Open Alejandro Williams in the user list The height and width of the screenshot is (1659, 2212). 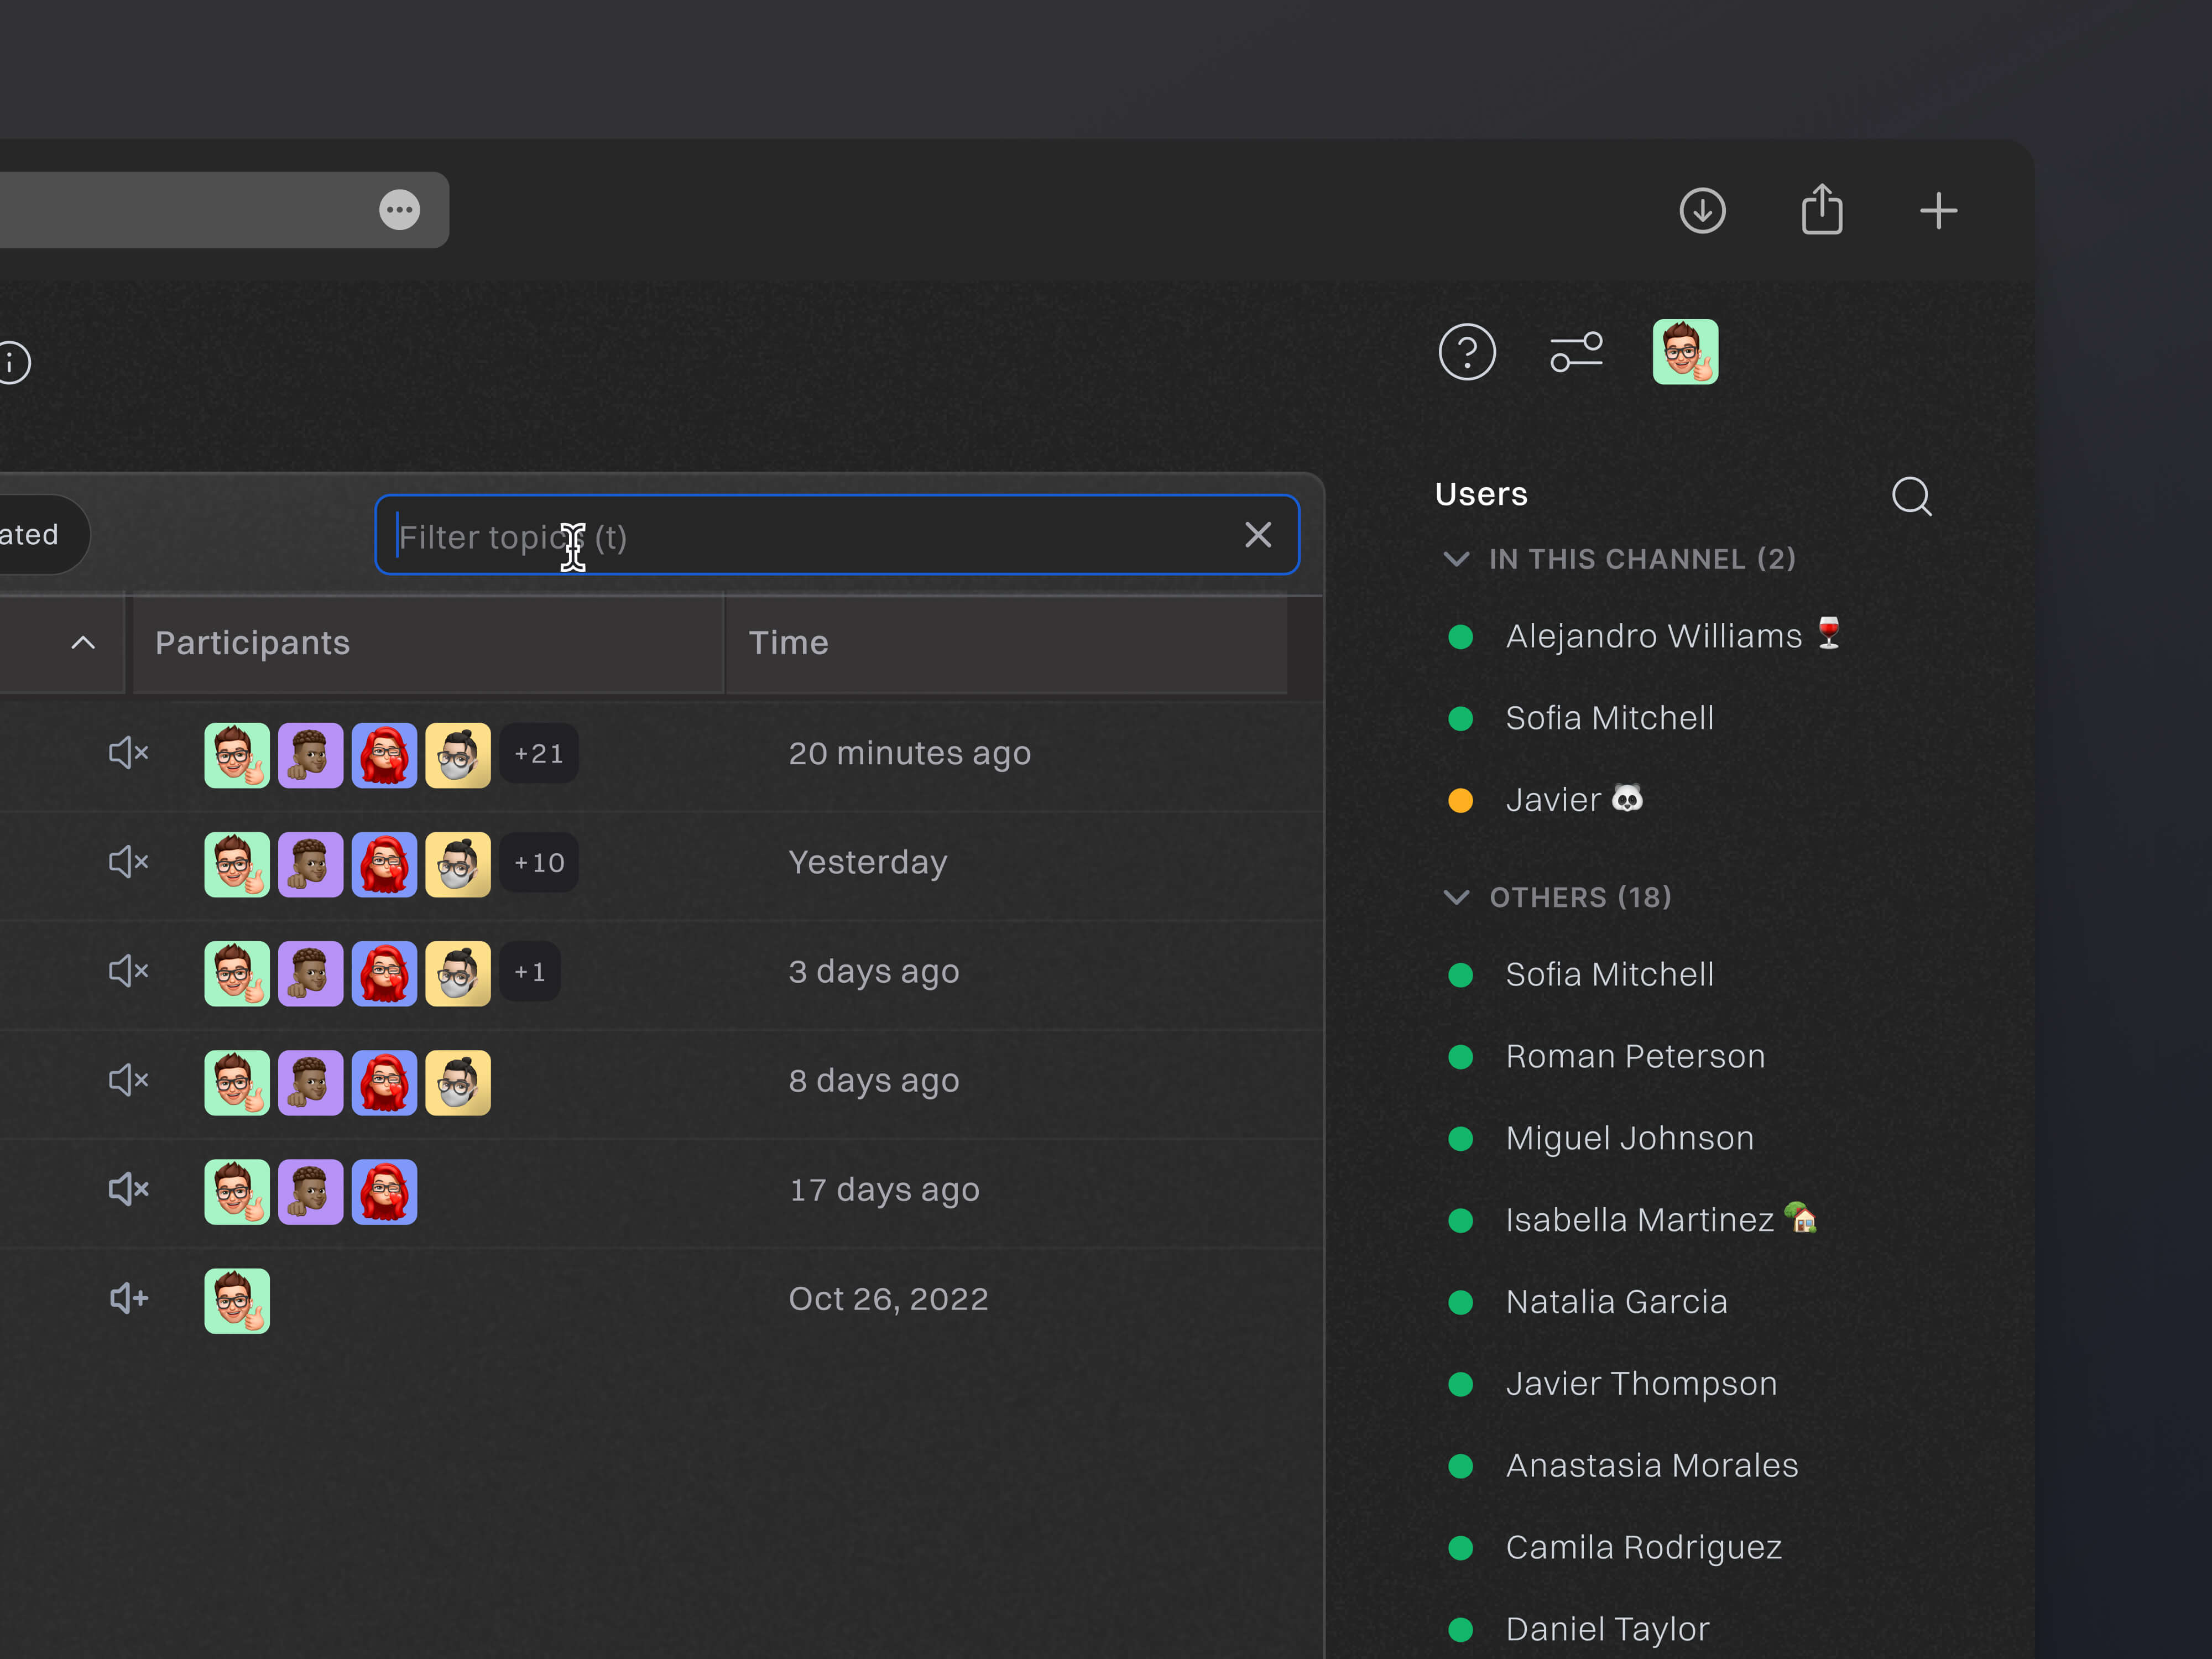1653,636
